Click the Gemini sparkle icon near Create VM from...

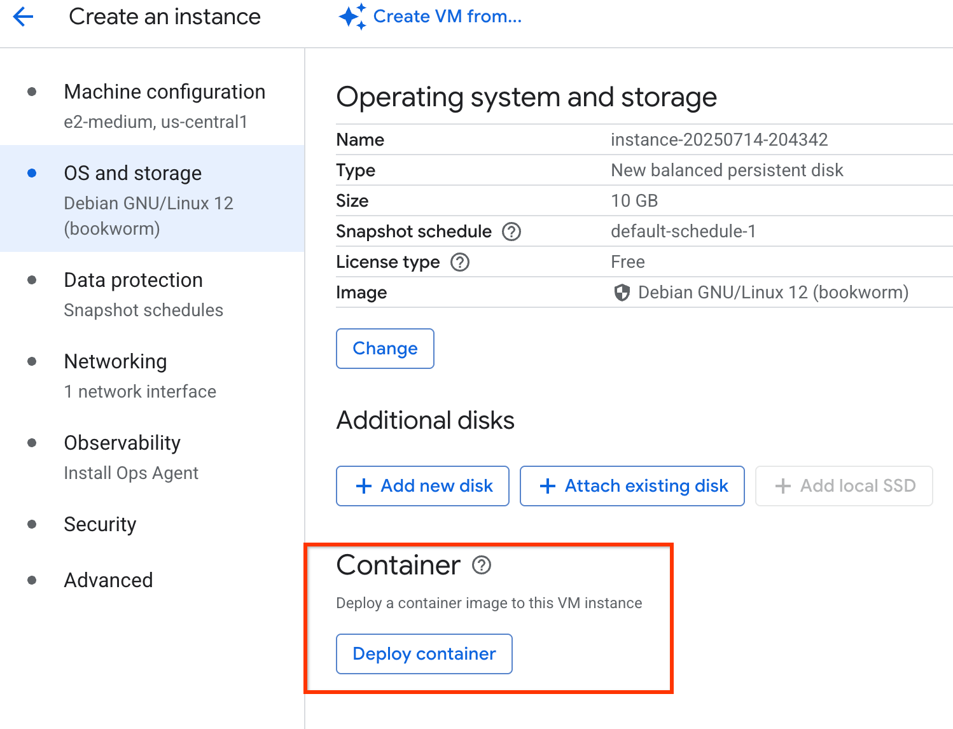click(354, 16)
